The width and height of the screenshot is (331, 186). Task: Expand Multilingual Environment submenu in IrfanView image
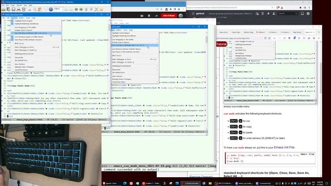pyautogui.click(x=60, y=54)
